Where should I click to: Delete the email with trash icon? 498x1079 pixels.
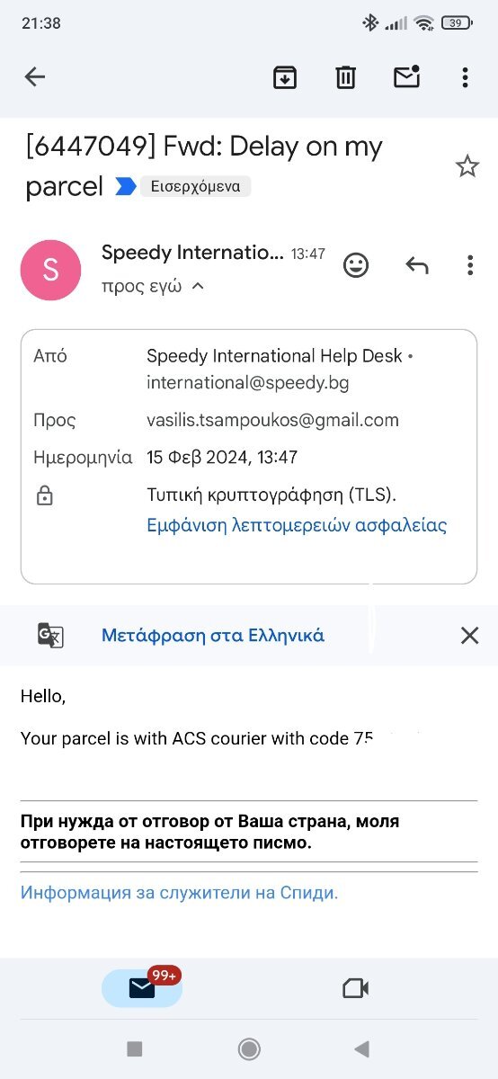click(x=346, y=77)
